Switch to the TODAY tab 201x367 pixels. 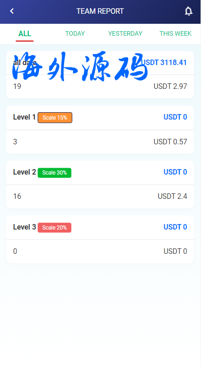pos(75,34)
